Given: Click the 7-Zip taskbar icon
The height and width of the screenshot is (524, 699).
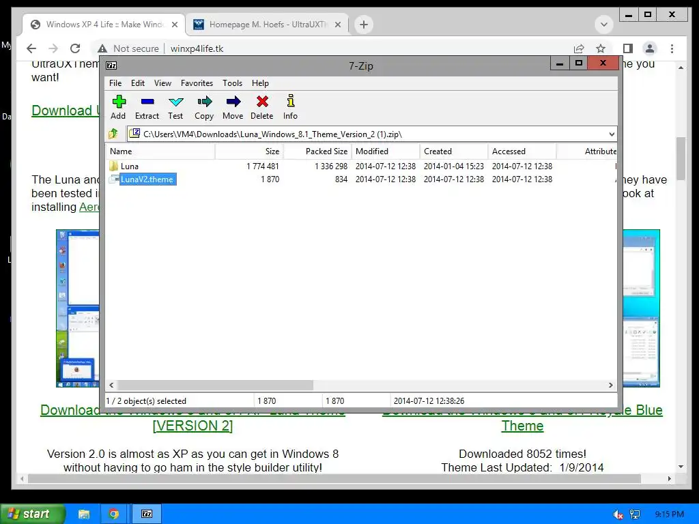Looking at the screenshot, I should pyautogui.click(x=147, y=514).
